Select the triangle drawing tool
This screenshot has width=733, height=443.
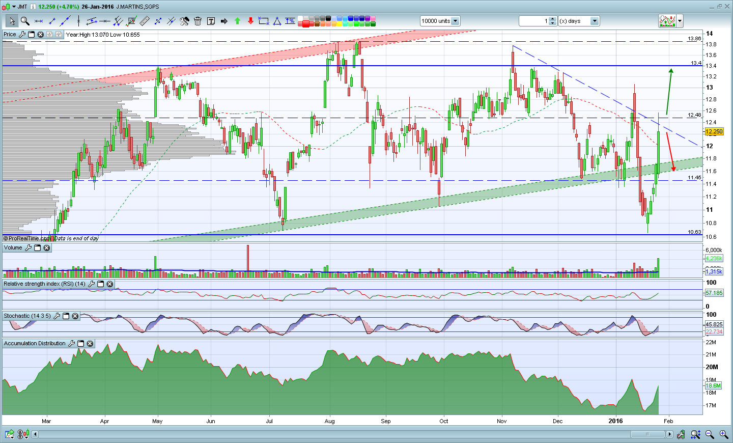[x=277, y=21]
